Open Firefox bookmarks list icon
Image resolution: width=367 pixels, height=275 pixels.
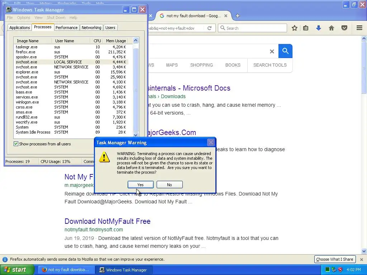point(306,28)
